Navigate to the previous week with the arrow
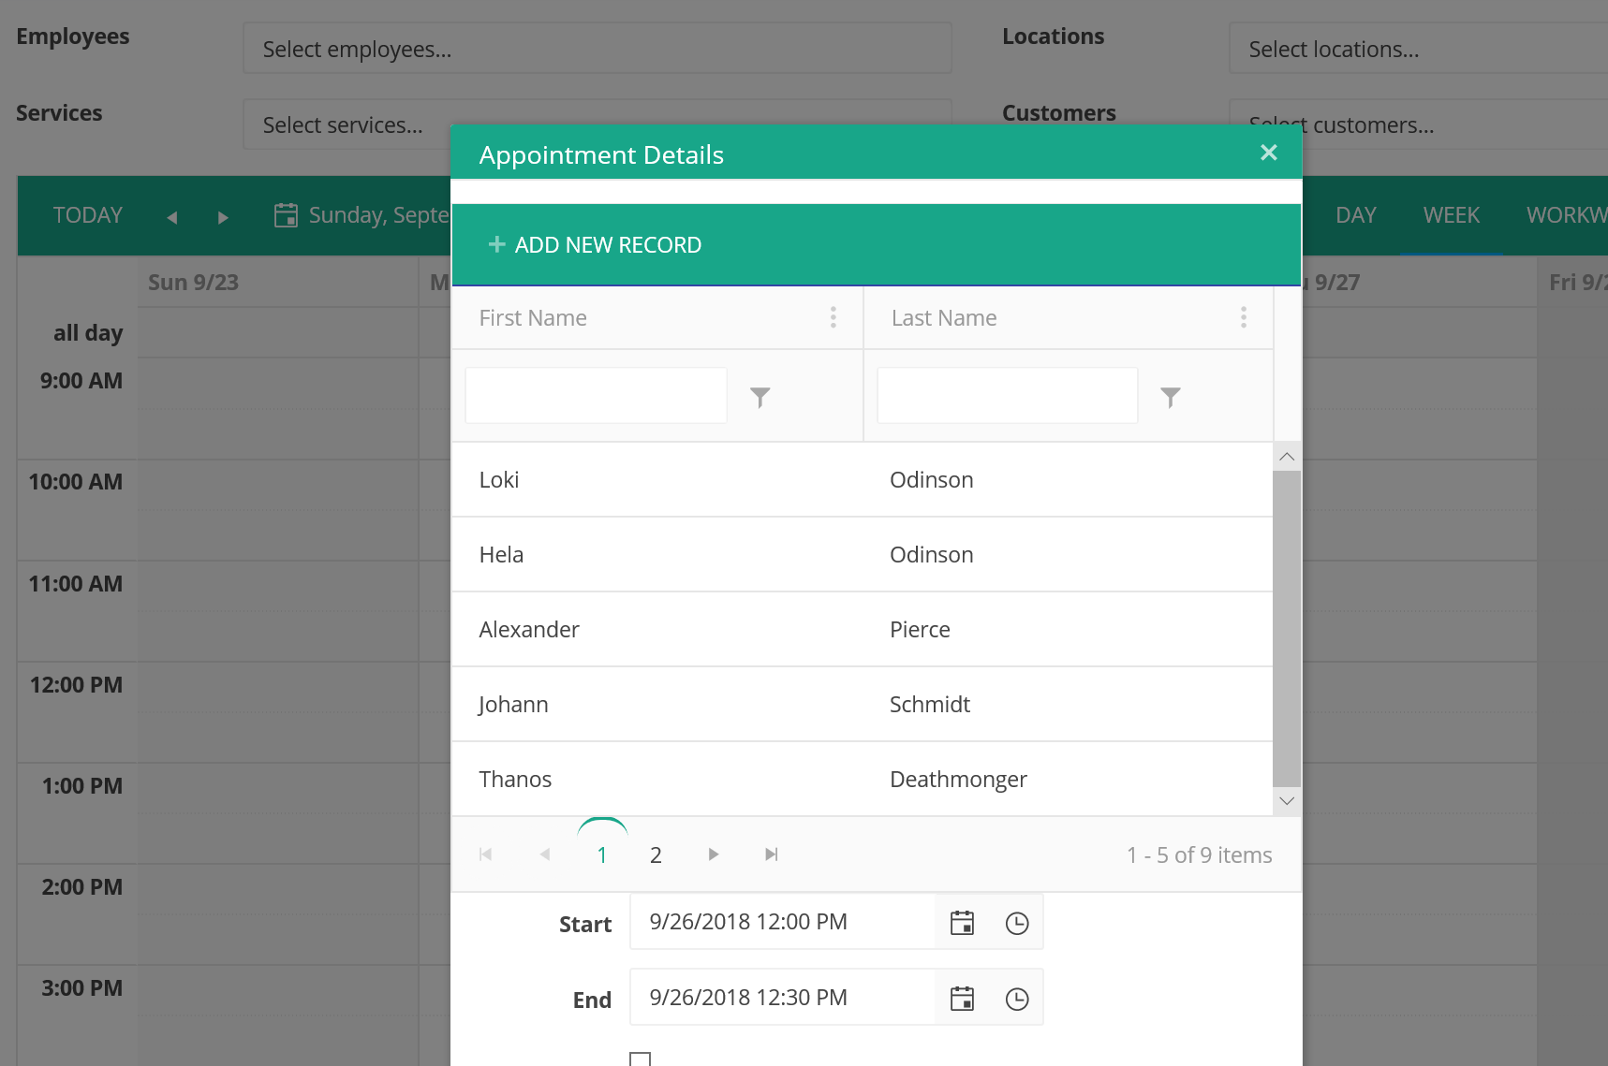 click(x=172, y=216)
